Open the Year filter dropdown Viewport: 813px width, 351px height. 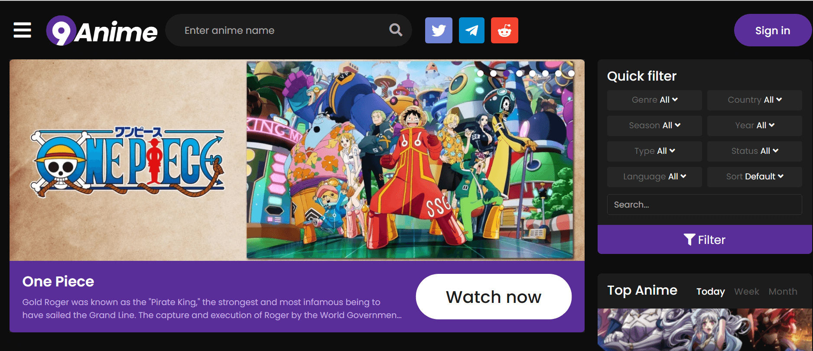754,126
